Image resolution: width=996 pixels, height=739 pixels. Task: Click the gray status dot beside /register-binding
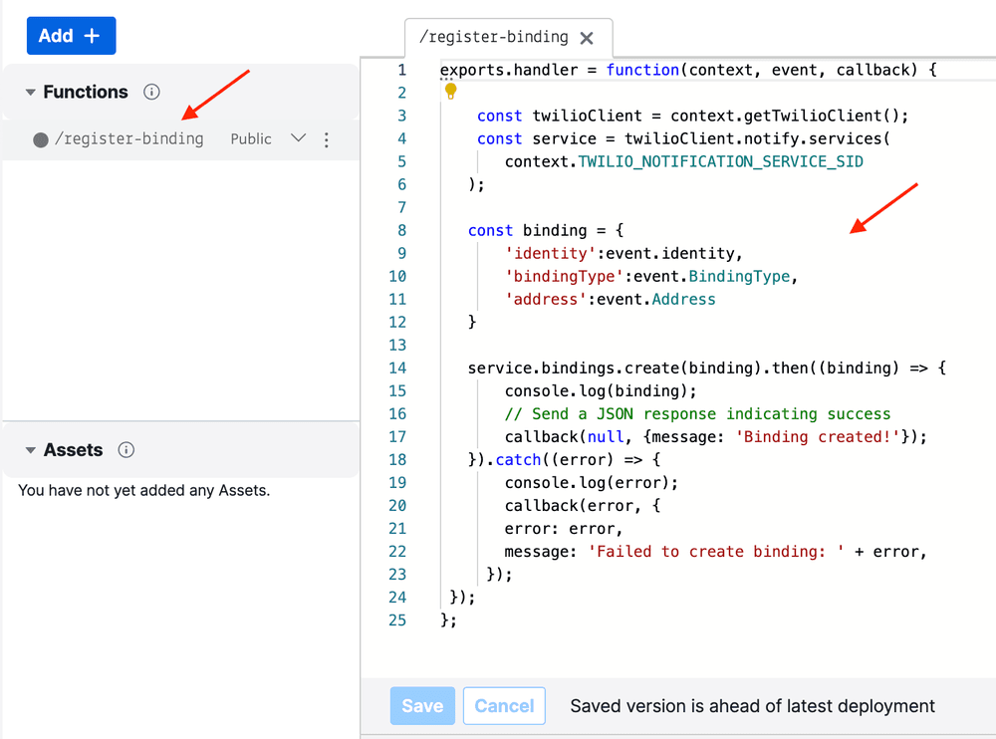click(38, 139)
